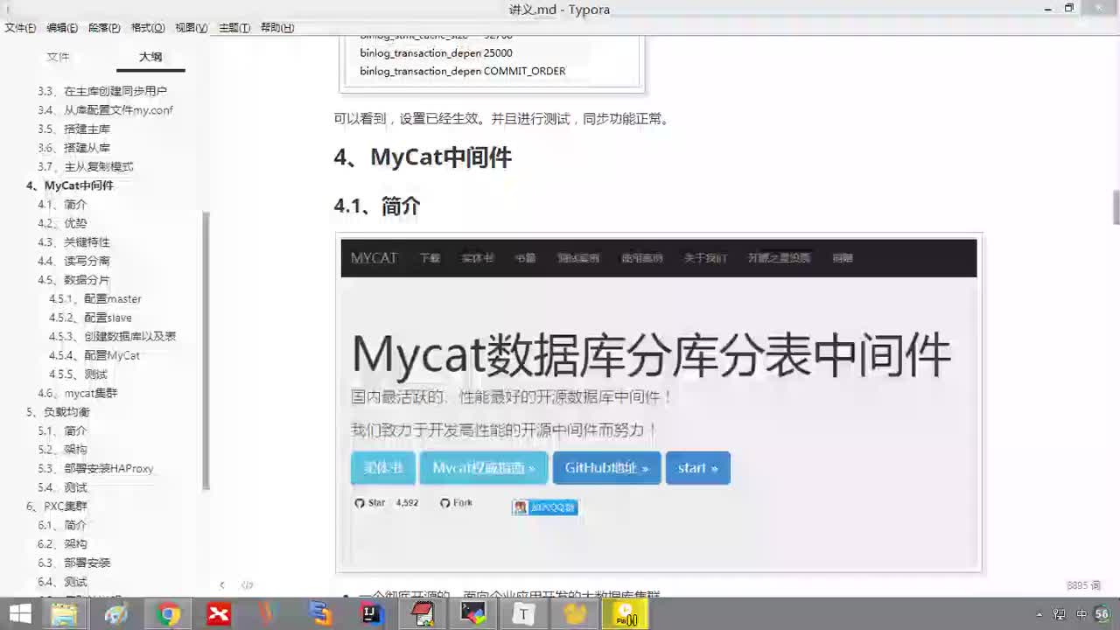Go to outline heading 6、PXC集群
The width and height of the screenshot is (1120, 630).
tap(56, 506)
